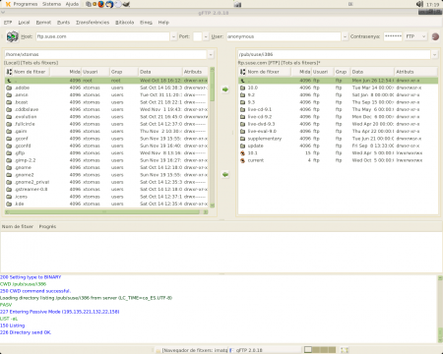Click sort icon beside remote Nom de fitxer
The image size is (443, 354).
(243, 72)
